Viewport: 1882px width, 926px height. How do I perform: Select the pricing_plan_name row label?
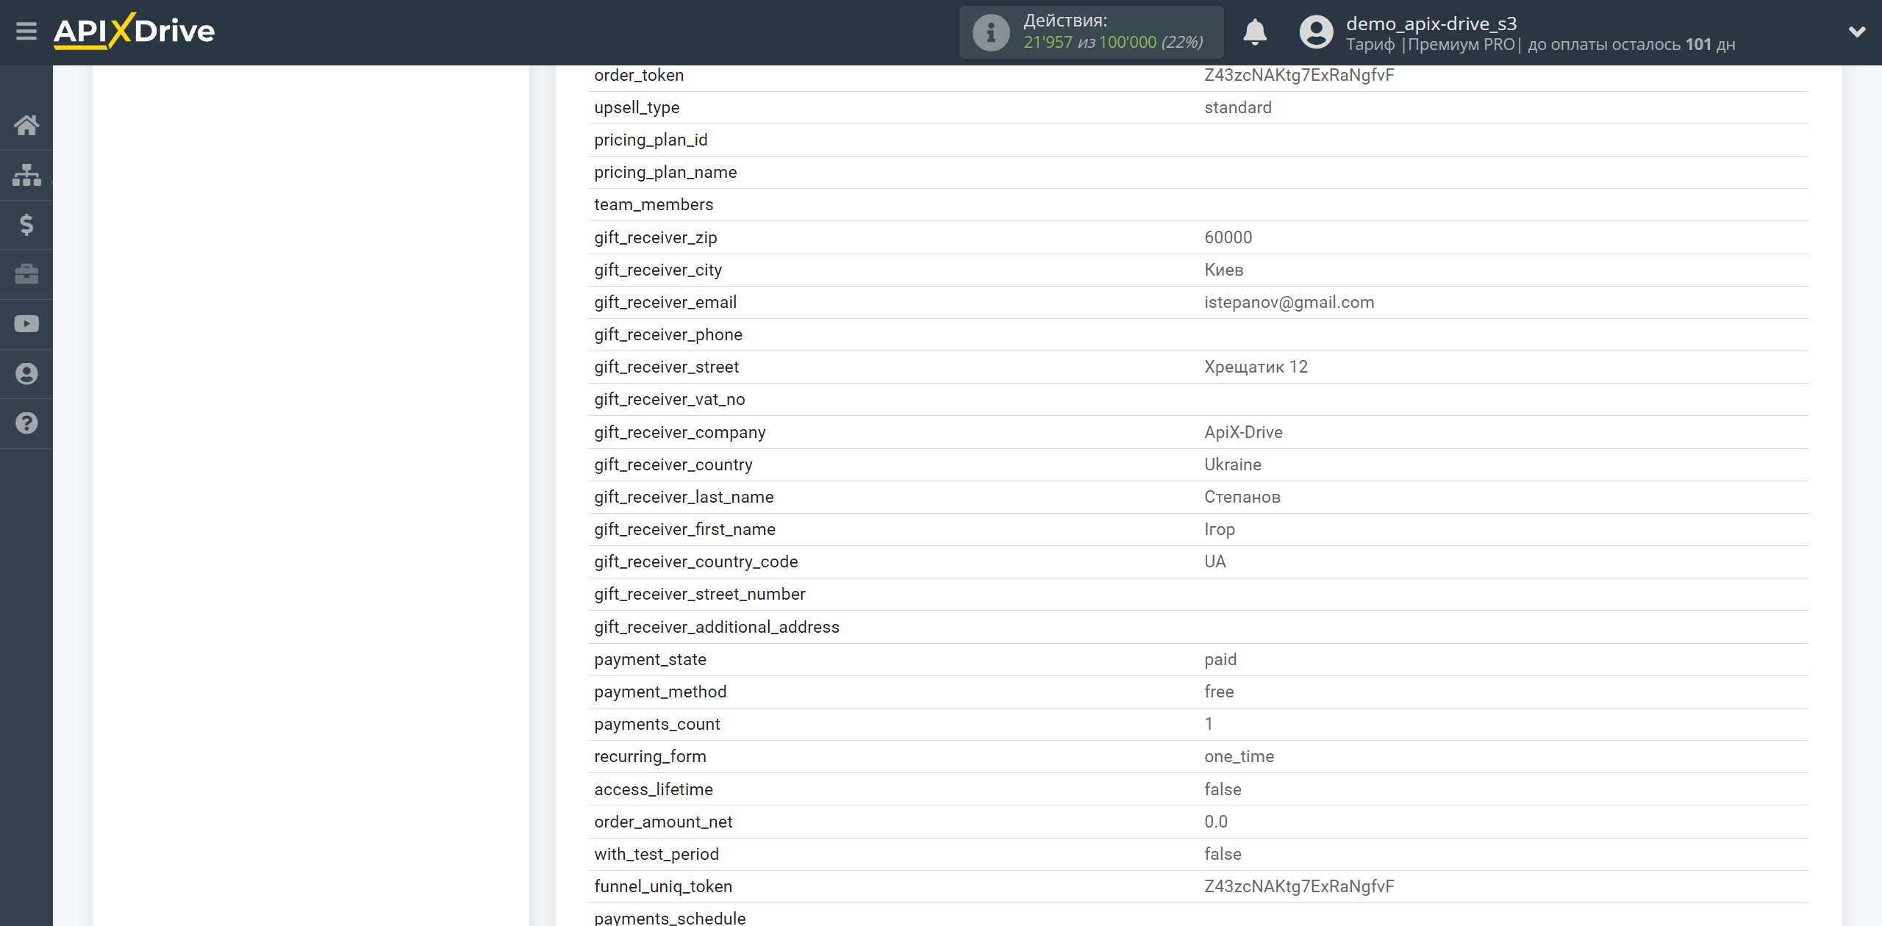pyautogui.click(x=665, y=172)
